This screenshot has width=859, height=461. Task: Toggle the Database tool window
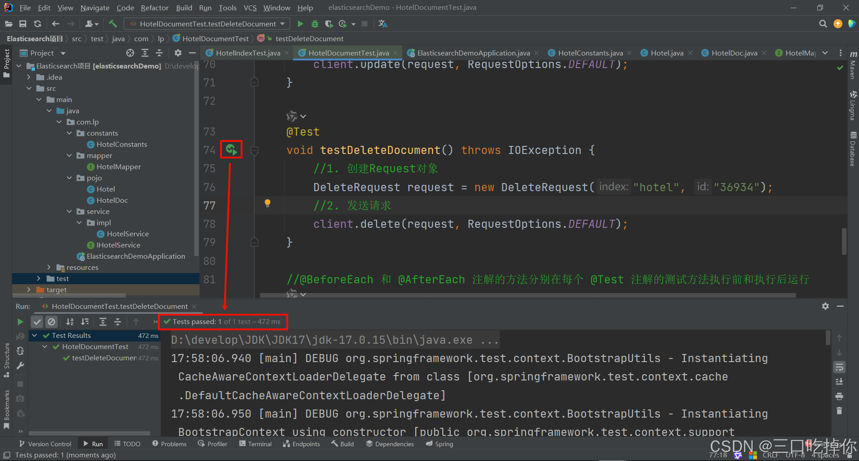(x=853, y=149)
